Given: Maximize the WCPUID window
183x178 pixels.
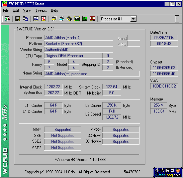Looking at the screenshot, I should tap(172, 4).
